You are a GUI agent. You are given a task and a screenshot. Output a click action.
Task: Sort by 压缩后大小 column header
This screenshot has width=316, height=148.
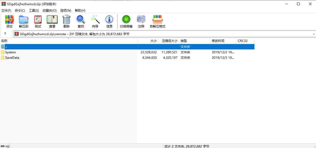[x=168, y=41]
